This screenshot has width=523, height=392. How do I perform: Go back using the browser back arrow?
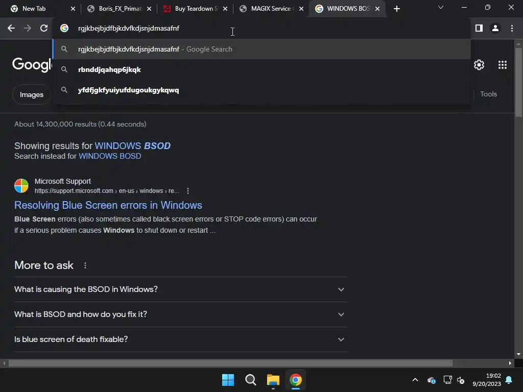(x=11, y=29)
